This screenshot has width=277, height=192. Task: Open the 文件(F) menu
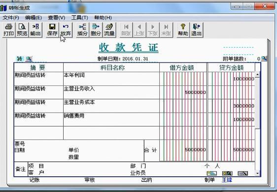pos(11,18)
